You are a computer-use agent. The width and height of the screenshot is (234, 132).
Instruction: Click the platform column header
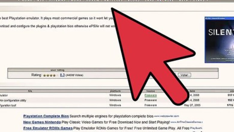click(115, 91)
